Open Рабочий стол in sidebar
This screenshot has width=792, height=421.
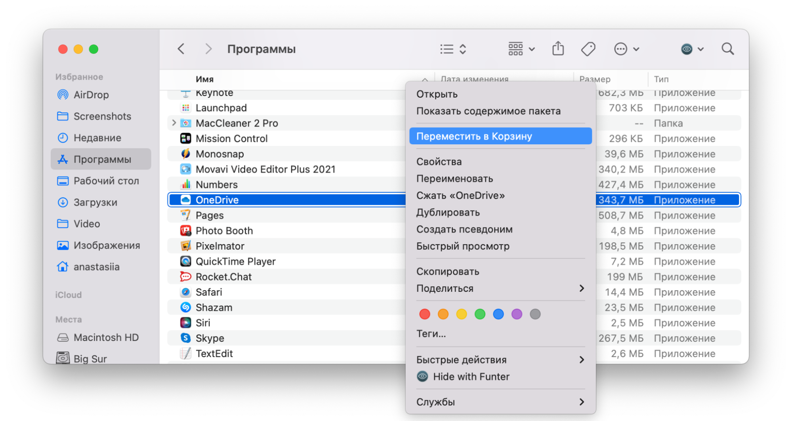tap(101, 181)
